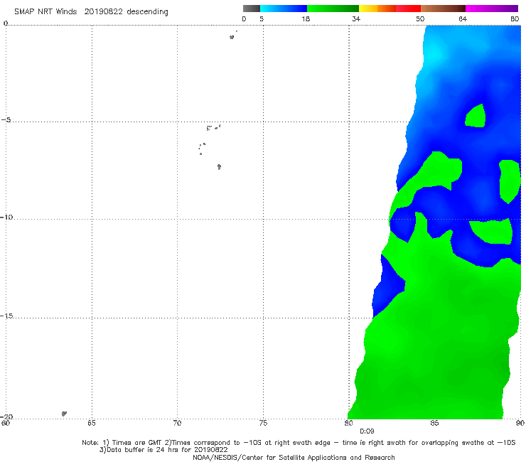Click the note "3)Data buffer is 24 hrs"

(163, 450)
